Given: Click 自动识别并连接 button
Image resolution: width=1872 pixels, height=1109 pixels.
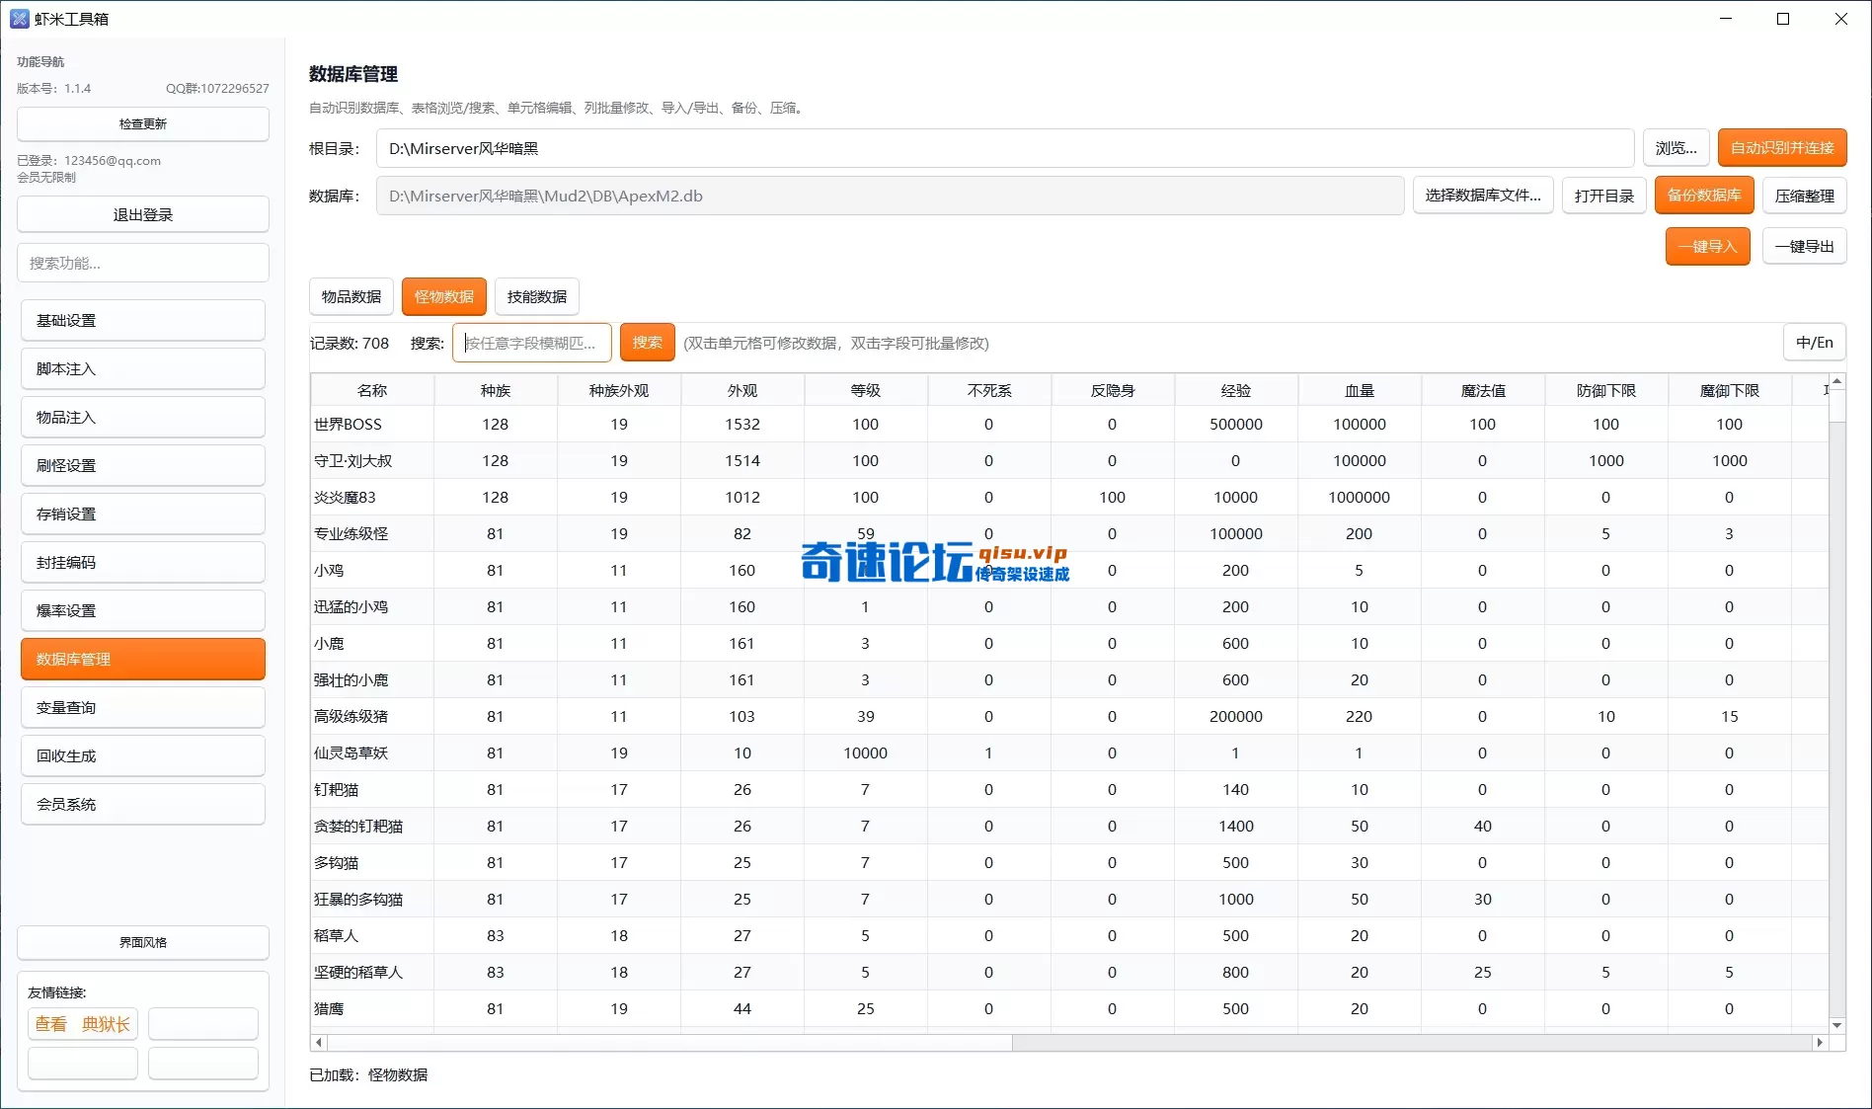Looking at the screenshot, I should click(x=1781, y=148).
